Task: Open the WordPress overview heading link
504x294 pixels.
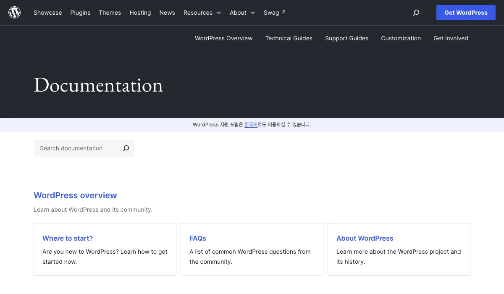Action: 75,195
